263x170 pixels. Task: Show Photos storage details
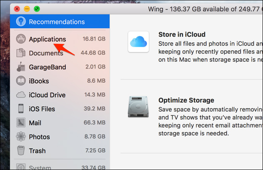point(60,137)
